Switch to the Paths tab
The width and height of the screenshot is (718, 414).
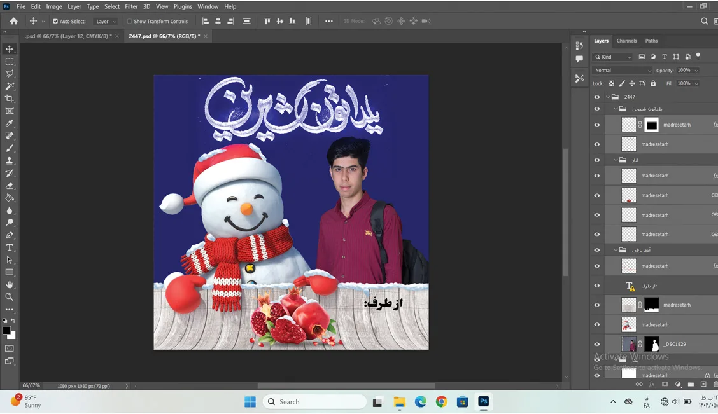651,41
